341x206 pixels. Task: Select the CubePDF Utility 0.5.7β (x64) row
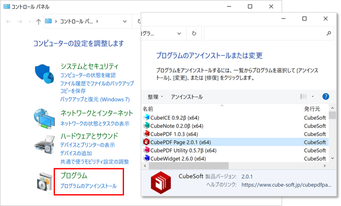[x=235, y=150]
